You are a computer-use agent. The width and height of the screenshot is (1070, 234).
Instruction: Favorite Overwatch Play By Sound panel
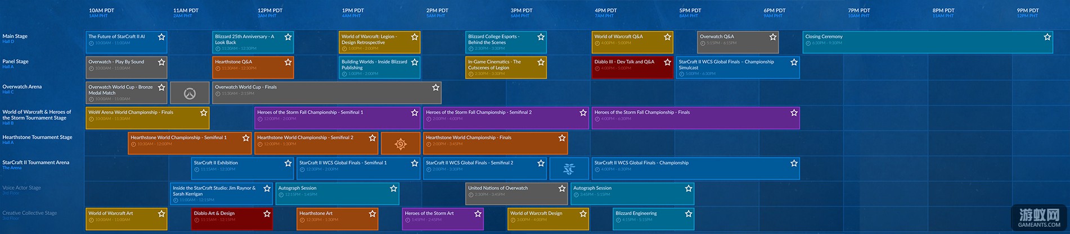pyautogui.click(x=161, y=62)
